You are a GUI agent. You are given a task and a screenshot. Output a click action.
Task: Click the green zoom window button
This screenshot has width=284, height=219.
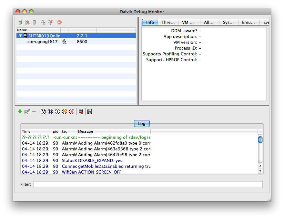pos(31,12)
